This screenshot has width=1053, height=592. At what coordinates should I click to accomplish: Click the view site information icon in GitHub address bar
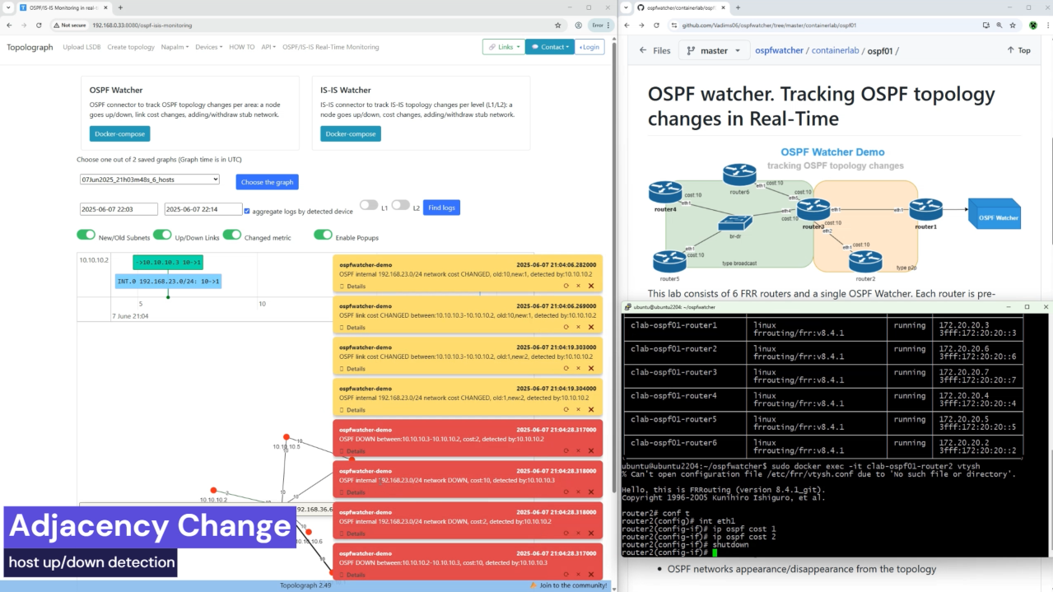click(x=673, y=26)
